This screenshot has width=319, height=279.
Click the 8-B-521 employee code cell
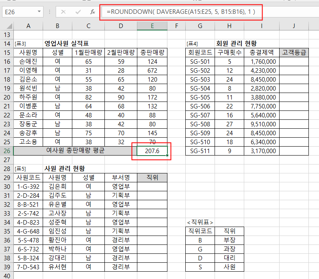(x=28, y=204)
